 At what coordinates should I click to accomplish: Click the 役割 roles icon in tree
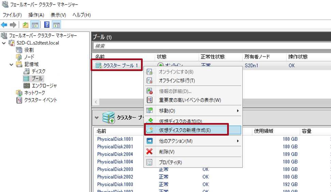point(19,50)
